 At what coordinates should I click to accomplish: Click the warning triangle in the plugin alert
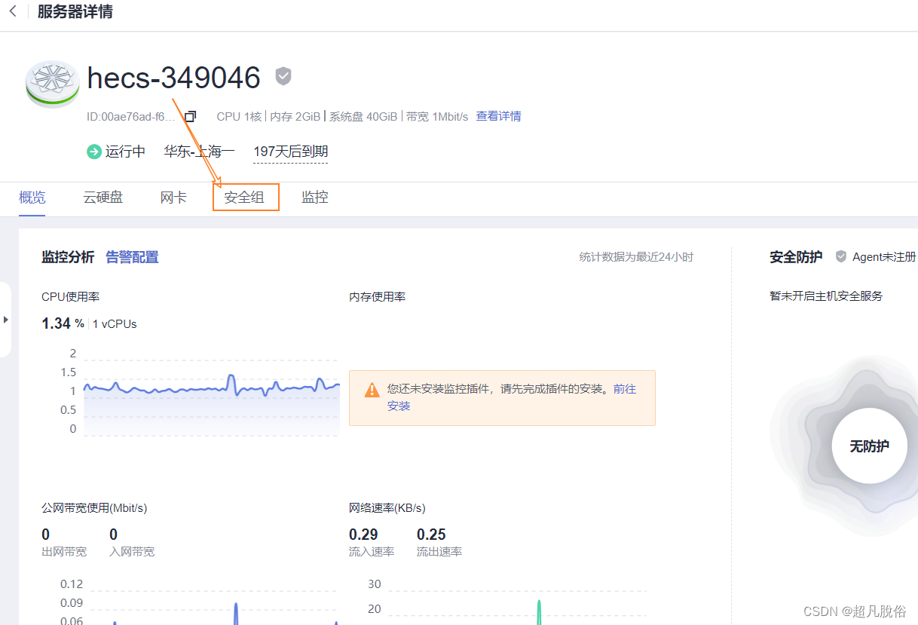(x=372, y=390)
